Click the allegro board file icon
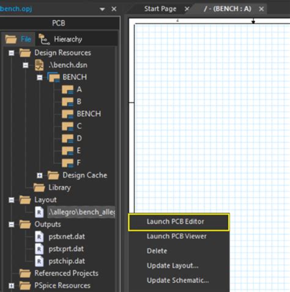This screenshot has height=292, width=290. [39, 212]
